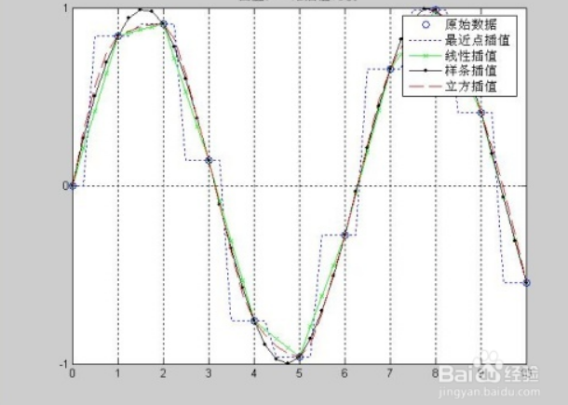Click the x-axis tick label 6
The width and height of the screenshot is (568, 405).
345,373
